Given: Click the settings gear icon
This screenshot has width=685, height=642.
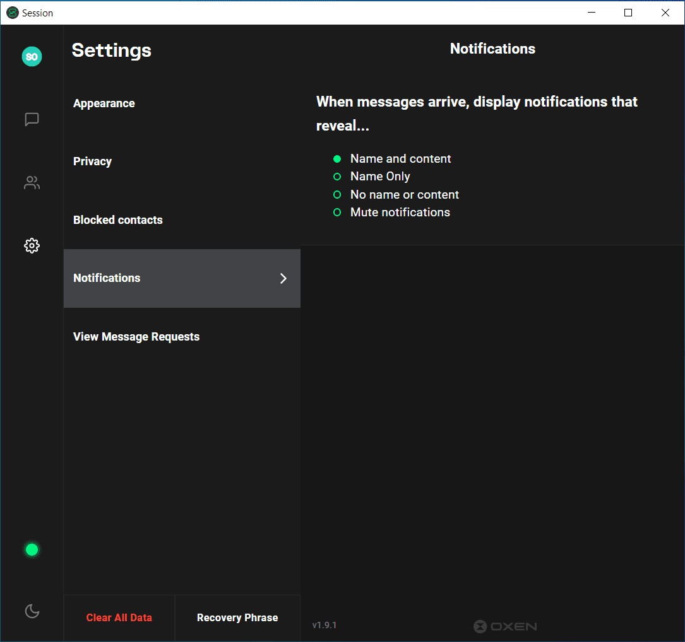Looking at the screenshot, I should 32,245.
